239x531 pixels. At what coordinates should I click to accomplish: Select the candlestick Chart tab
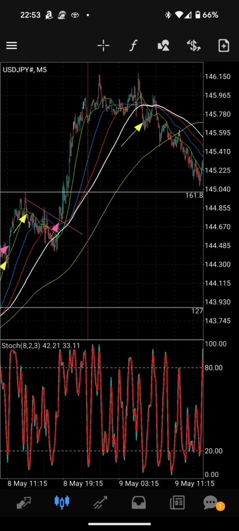point(62,502)
